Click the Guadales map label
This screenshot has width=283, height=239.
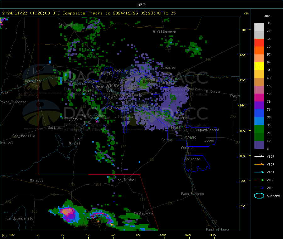168,68
